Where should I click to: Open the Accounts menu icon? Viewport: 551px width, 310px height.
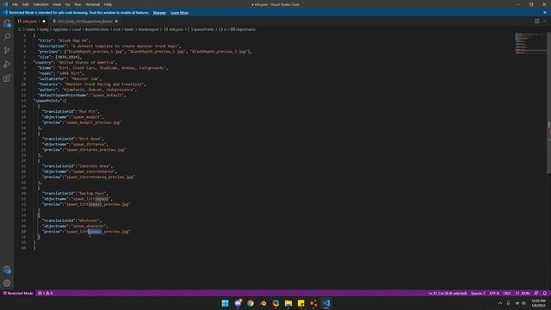click(x=7, y=270)
